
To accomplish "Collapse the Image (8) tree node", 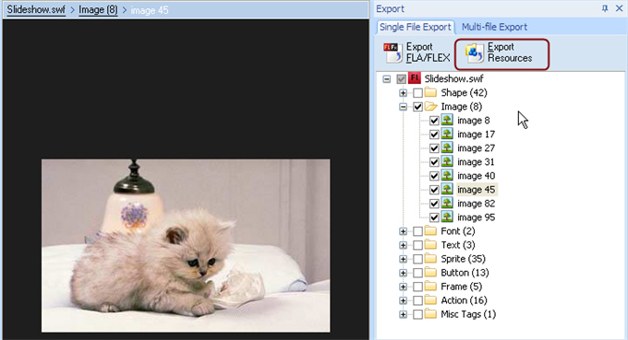I will click(x=403, y=107).
